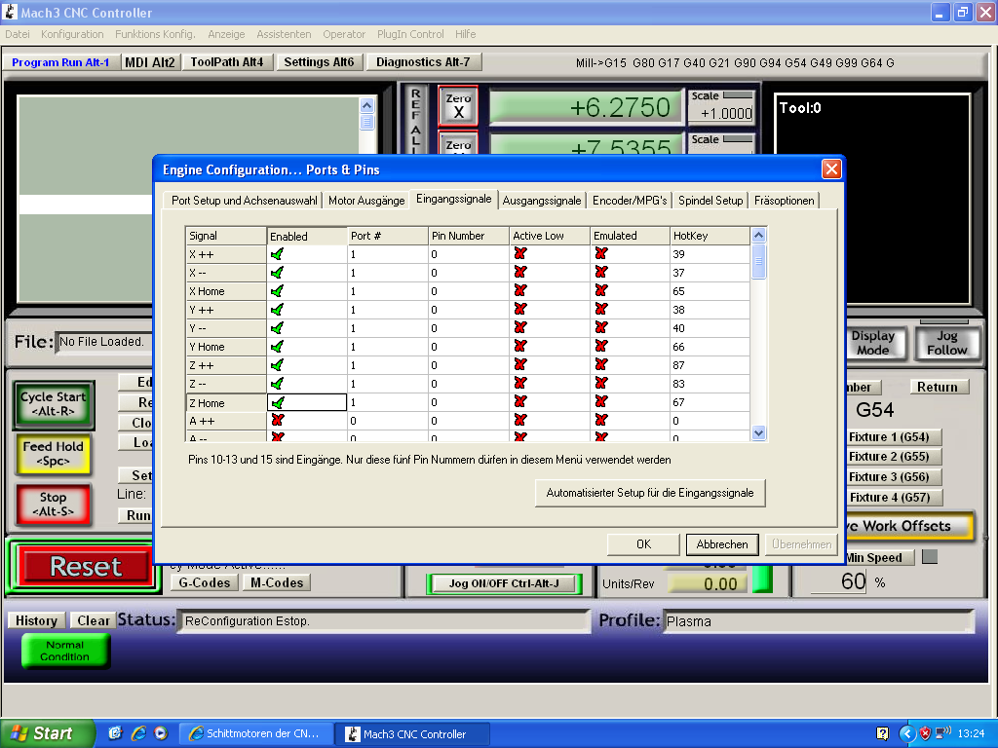Open the Diagnostics Alt-7 screen

(423, 62)
